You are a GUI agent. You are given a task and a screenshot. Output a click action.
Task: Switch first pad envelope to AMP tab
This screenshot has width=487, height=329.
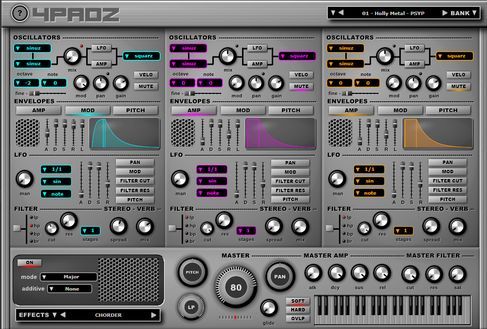click(38, 110)
